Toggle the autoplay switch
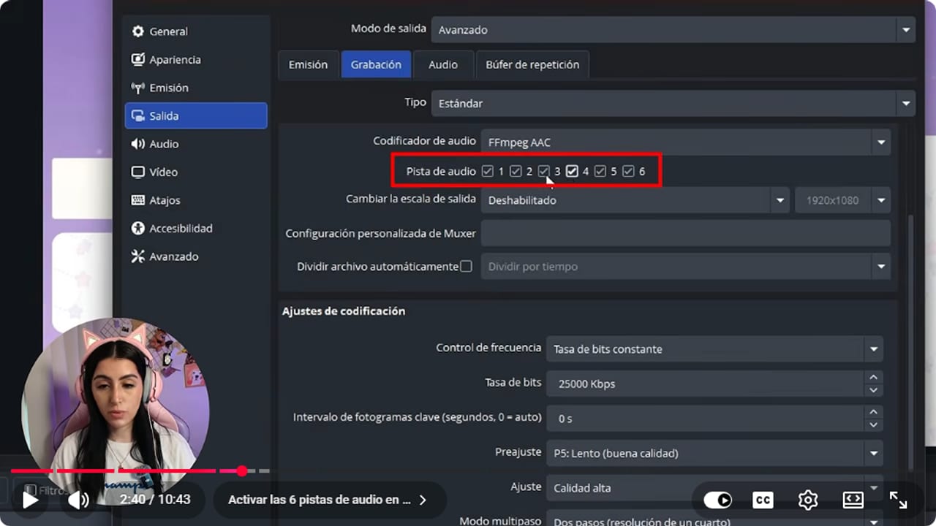Screen dimensions: 936x526 click(x=717, y=500)
